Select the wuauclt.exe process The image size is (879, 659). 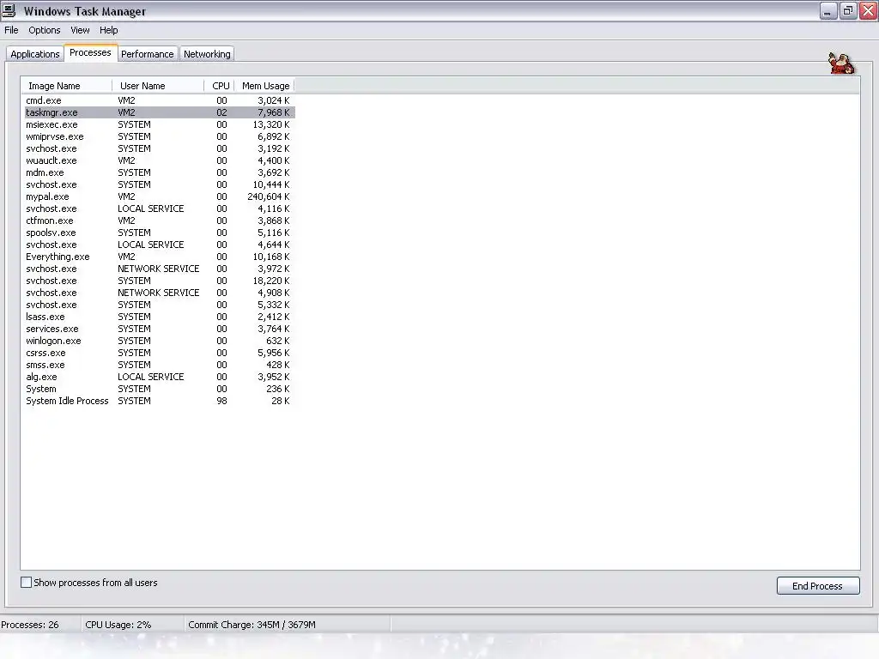click(x=159, y=160)
